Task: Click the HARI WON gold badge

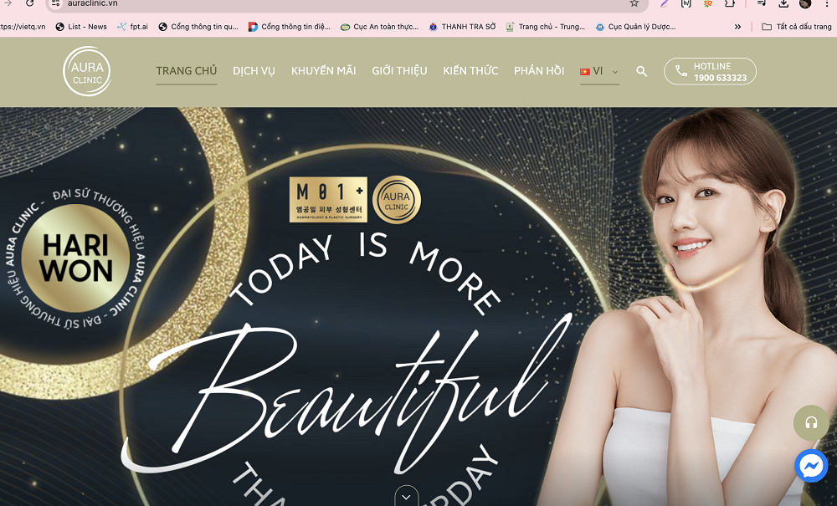Action: pos(76,258)
